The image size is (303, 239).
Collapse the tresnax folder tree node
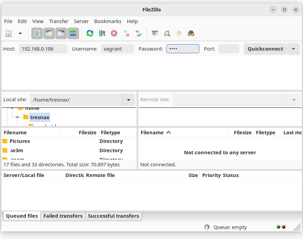[17, 117]
